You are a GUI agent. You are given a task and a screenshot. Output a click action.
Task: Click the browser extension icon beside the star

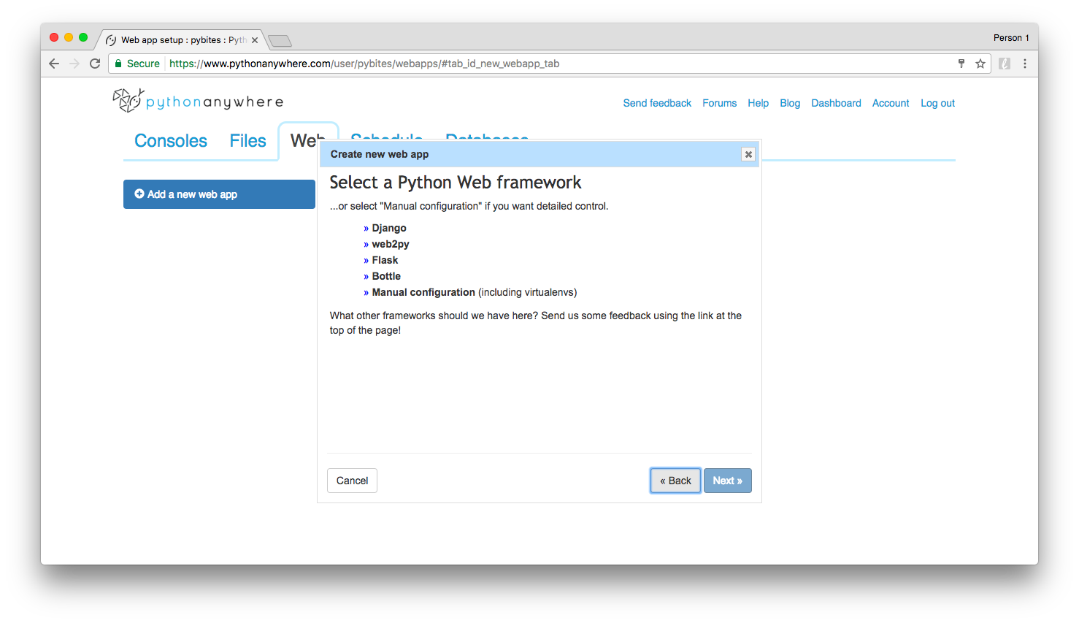pos(1005,64)
